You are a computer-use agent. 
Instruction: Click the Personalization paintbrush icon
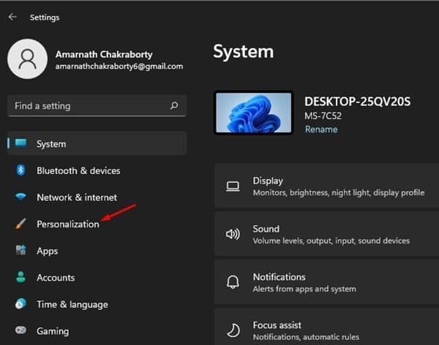(x=20, y=224)
